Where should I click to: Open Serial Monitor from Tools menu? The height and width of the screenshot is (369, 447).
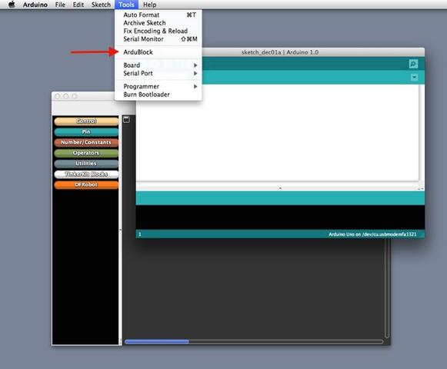pyautogui.click(x=158, y=39)
